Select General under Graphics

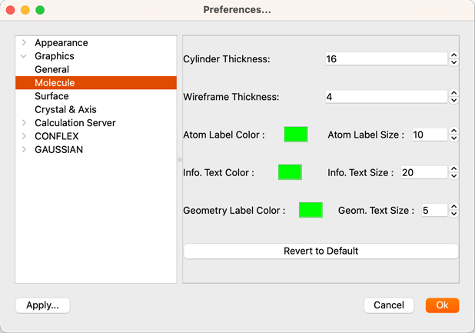coord(51,69)
